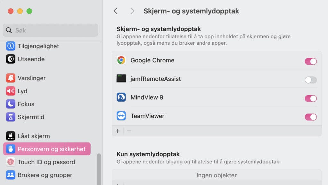The width and height of the screenshot is (328, 185).
Task: Click the Varslinger bell icon
Action: tap(11, 78)
